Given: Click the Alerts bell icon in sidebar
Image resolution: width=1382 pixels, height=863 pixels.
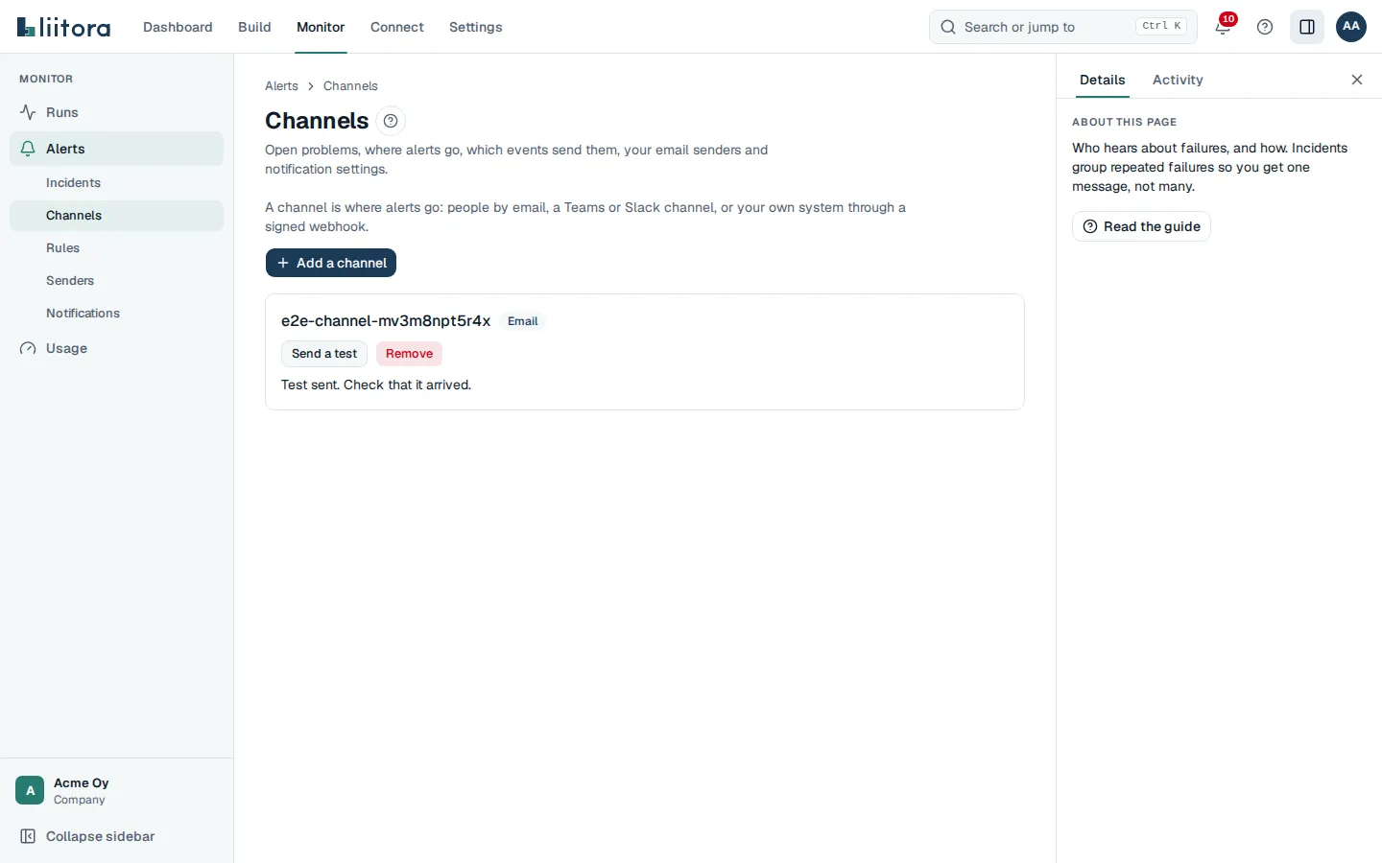Looking at the screenshot, I should [x=28, y=149].
